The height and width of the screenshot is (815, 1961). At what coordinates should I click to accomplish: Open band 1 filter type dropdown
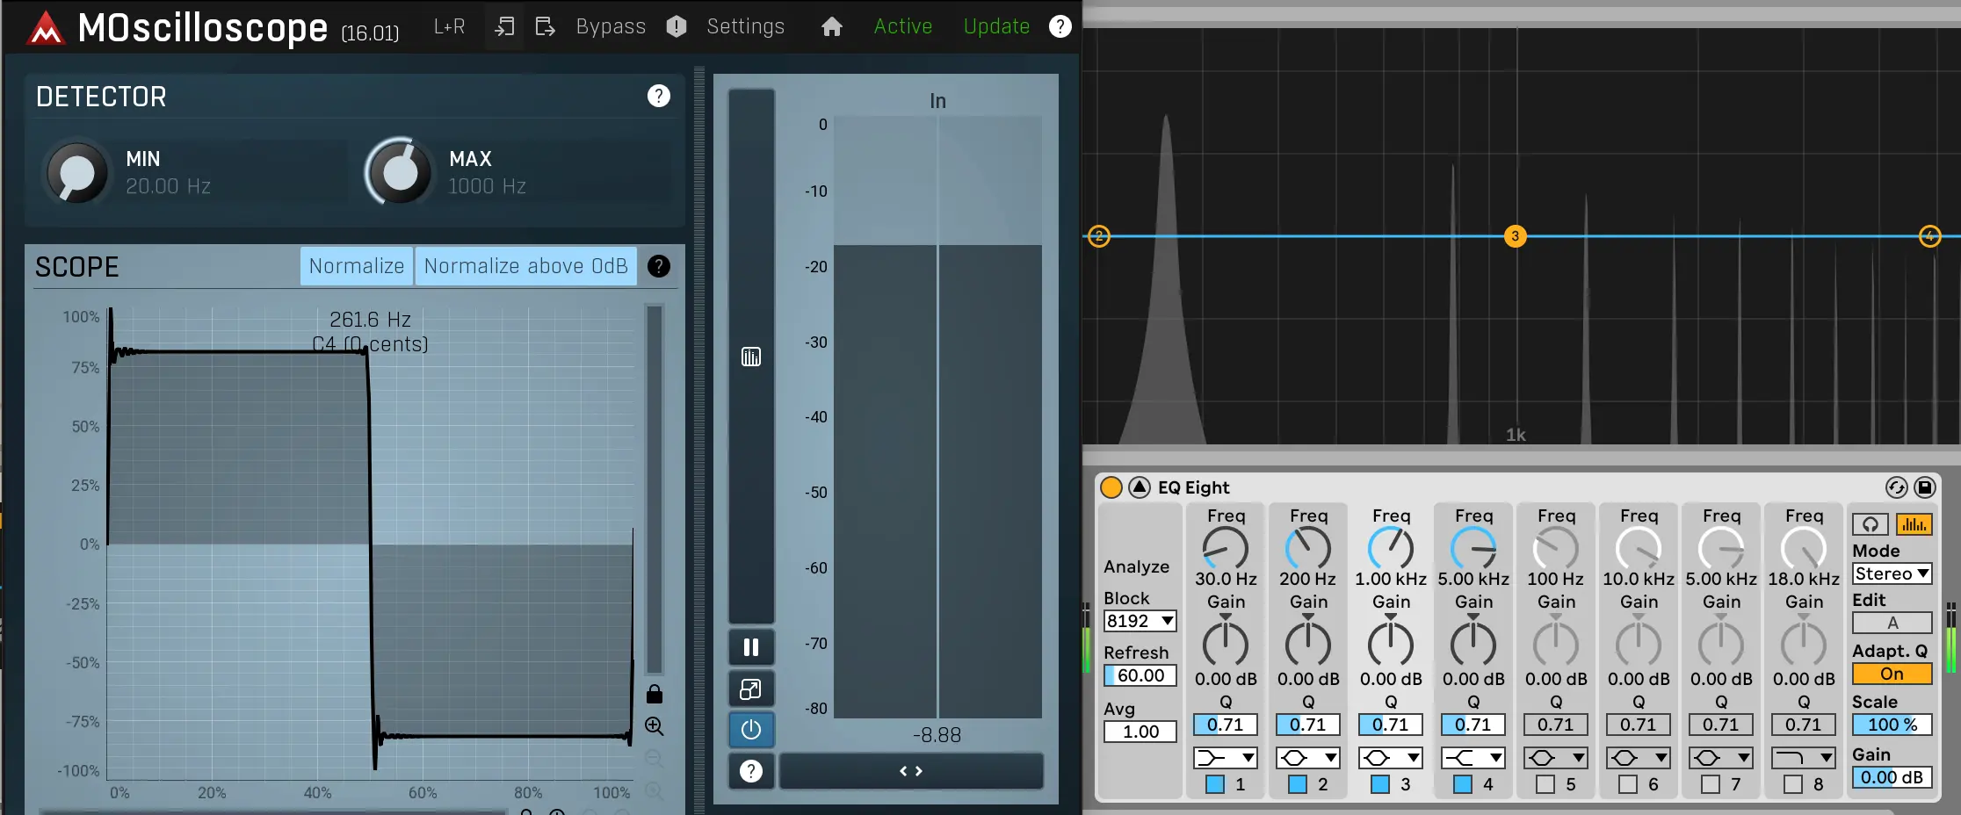pos(1225,757)
